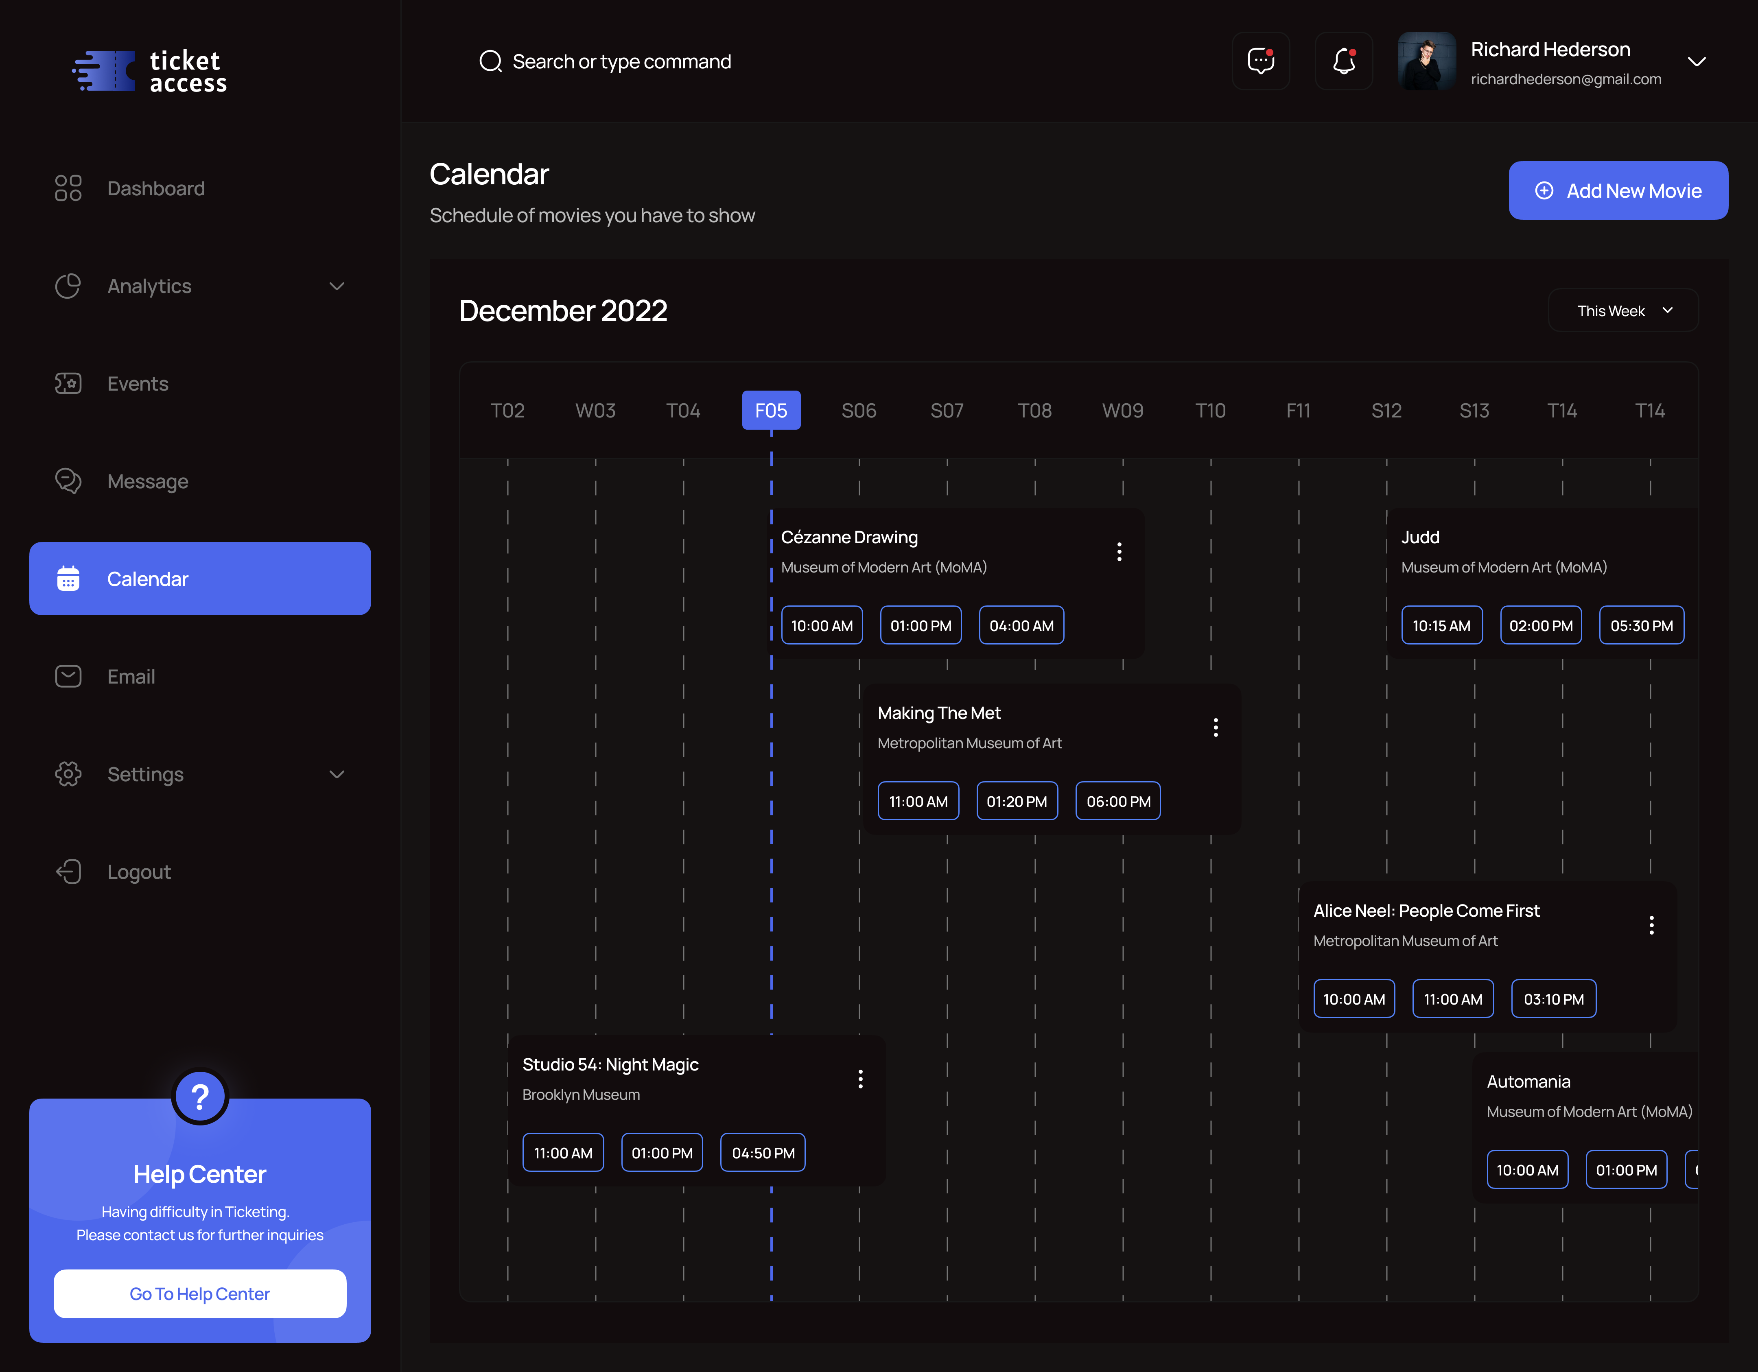This screenshot has height=1372, width=1758.
Task: Select Making The Met 01:20 PM showtime
Action: [x=1017, y=802]
